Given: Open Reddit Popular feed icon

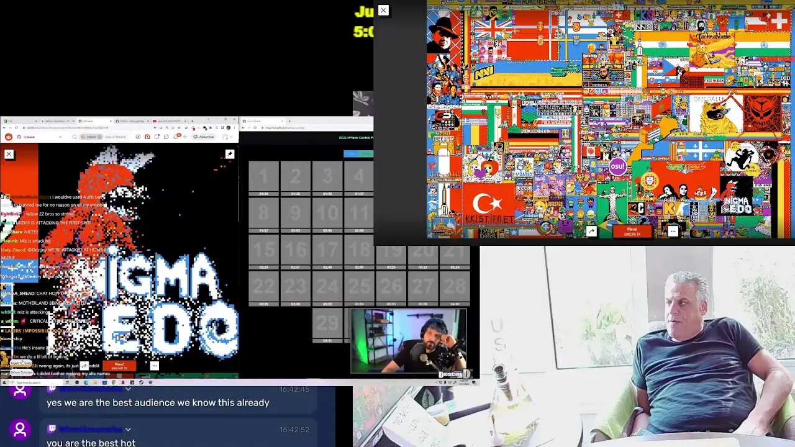Looking at the screenshot, I should coord(138,137).
